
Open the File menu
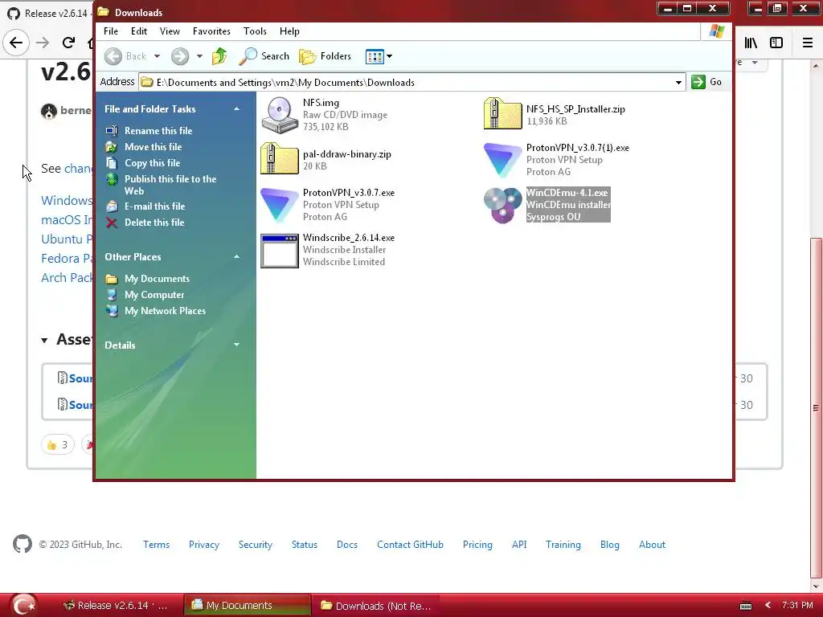click(x=111, y=31)
